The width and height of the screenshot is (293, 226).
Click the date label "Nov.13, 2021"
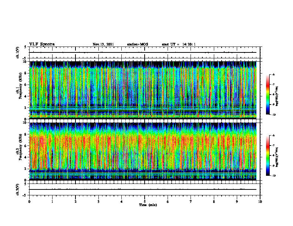tap(103, 44)
